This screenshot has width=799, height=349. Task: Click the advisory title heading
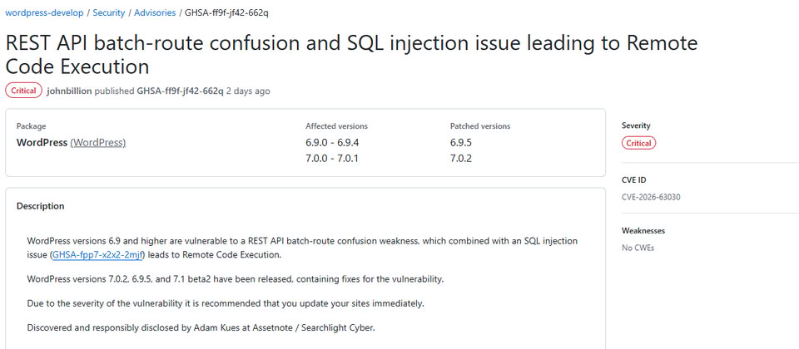click(x=351, y=55)
